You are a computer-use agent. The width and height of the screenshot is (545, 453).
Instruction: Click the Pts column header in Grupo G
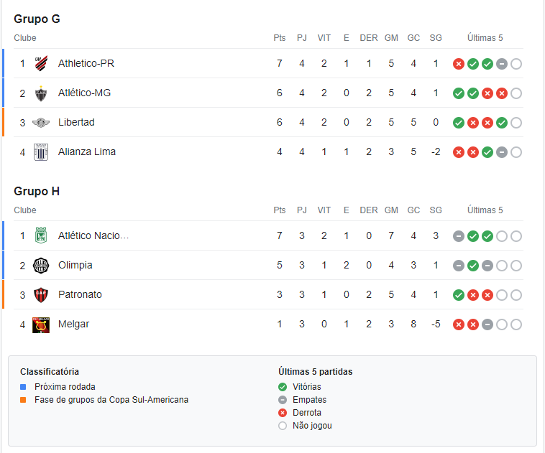[280, 38]
